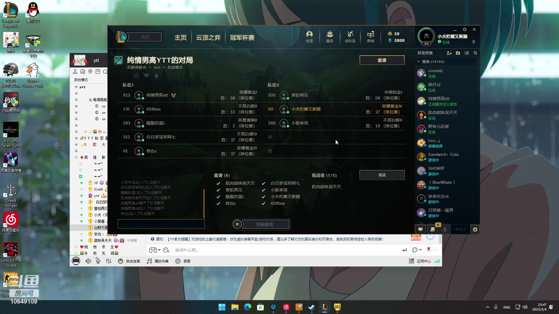The height and width of the screenshot is (314, 559).
Task: Click the 邀请 invite button
Action: [x=382, y=60]
